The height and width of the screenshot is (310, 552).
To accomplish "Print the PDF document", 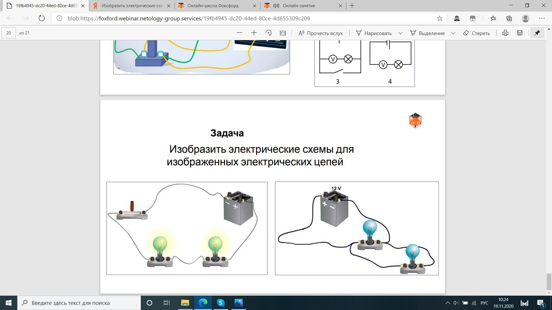I will pos(505,33).
